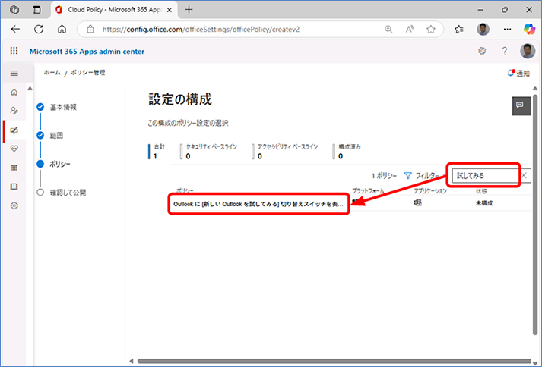This screenshot has width=542, height=367.
Task: Open the feedback chat button
Action: point(521,105)
